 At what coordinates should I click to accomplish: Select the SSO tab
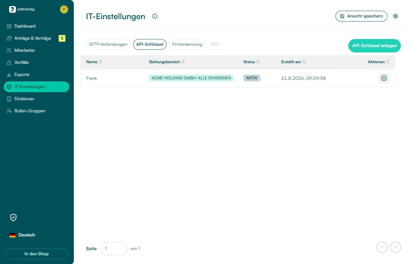(215, 44)
